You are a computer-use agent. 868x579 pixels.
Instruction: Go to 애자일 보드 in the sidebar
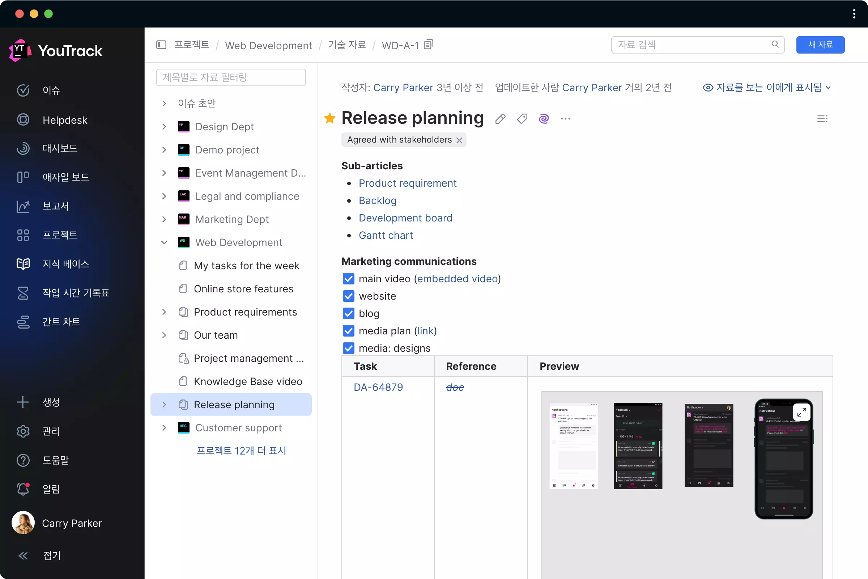pos(66,177)
